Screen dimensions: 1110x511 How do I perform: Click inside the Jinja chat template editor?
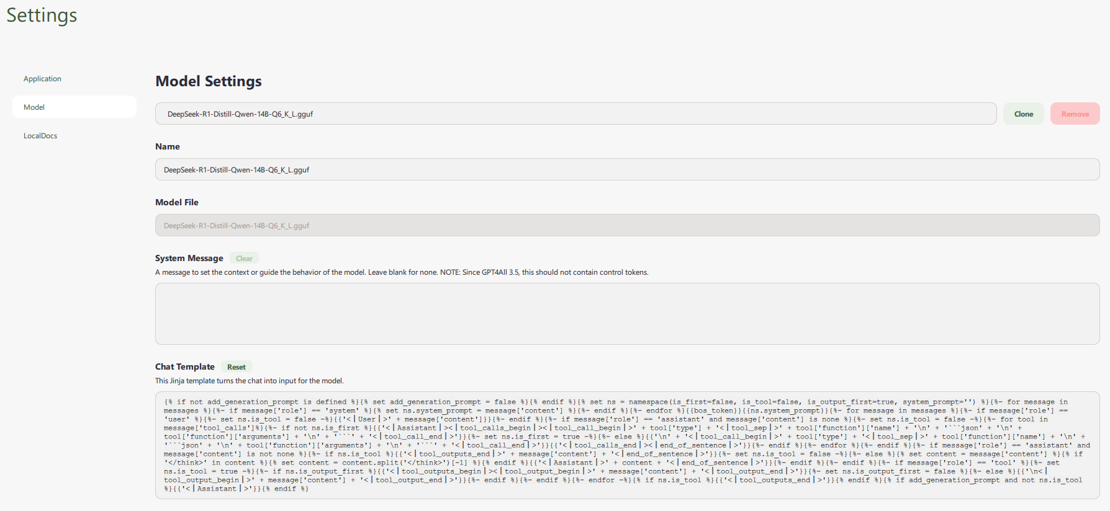point(627,445)
